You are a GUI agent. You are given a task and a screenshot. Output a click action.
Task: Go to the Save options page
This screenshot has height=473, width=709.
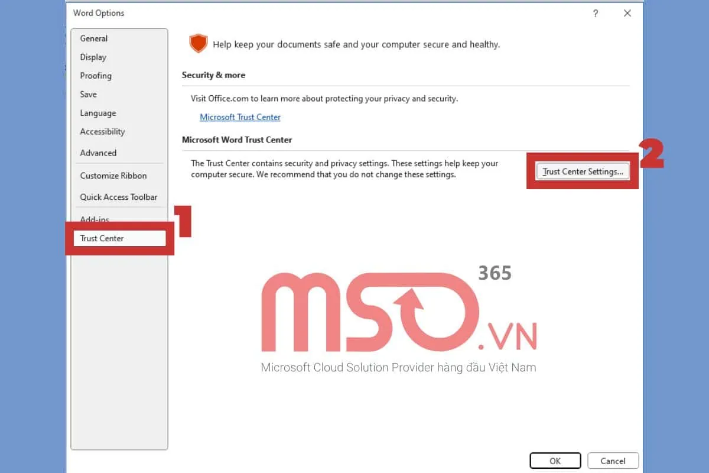89,95
